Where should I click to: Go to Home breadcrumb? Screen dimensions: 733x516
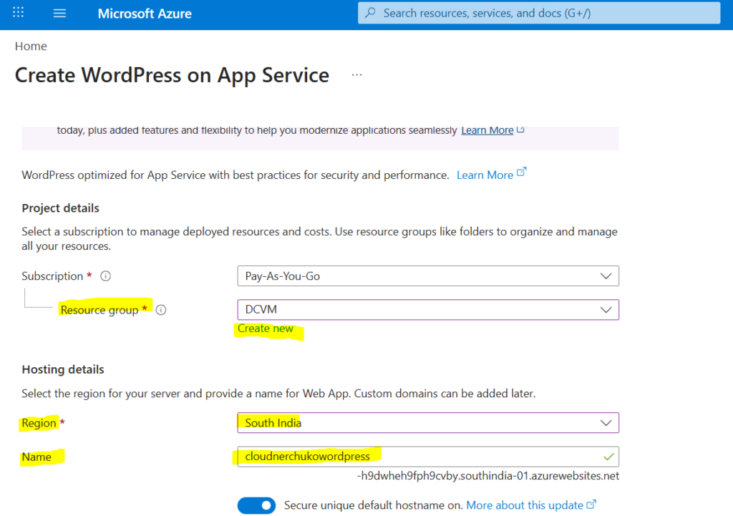(31, 47)
